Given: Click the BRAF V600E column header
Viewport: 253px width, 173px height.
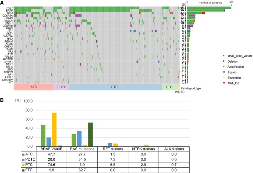Looking at the screenshot, I should (x=51, y=149).
